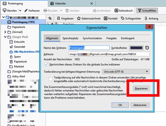Expand the [Airmail] folder
Screen dimensions: 166x126
click(5, 32)
